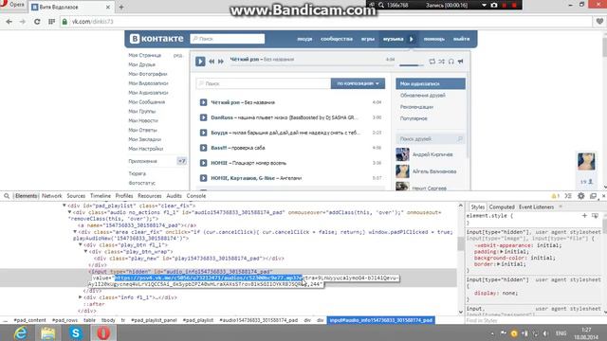Play the track 'Чёткий рэп – Без названия'
The image size is (607, 341).
(x=203, y=102)
